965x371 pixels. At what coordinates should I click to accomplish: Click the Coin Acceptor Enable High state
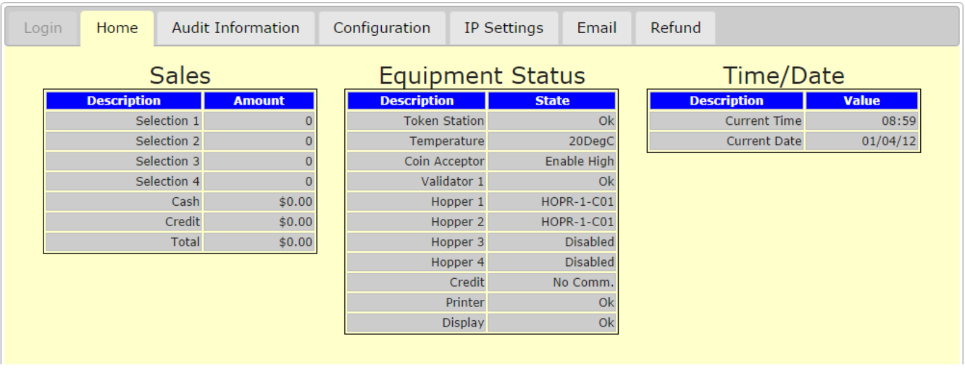coord(552,162)
